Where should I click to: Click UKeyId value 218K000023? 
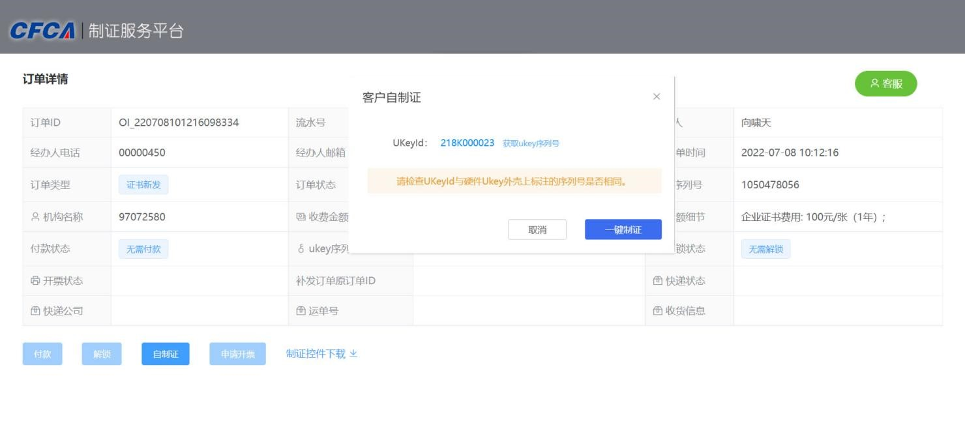point(468,143)
